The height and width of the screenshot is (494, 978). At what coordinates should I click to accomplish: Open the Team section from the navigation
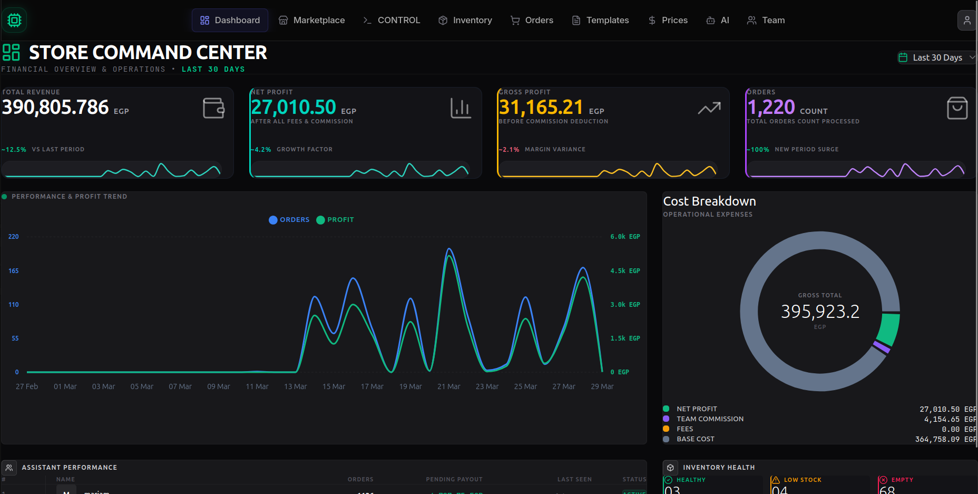[766, 20]
